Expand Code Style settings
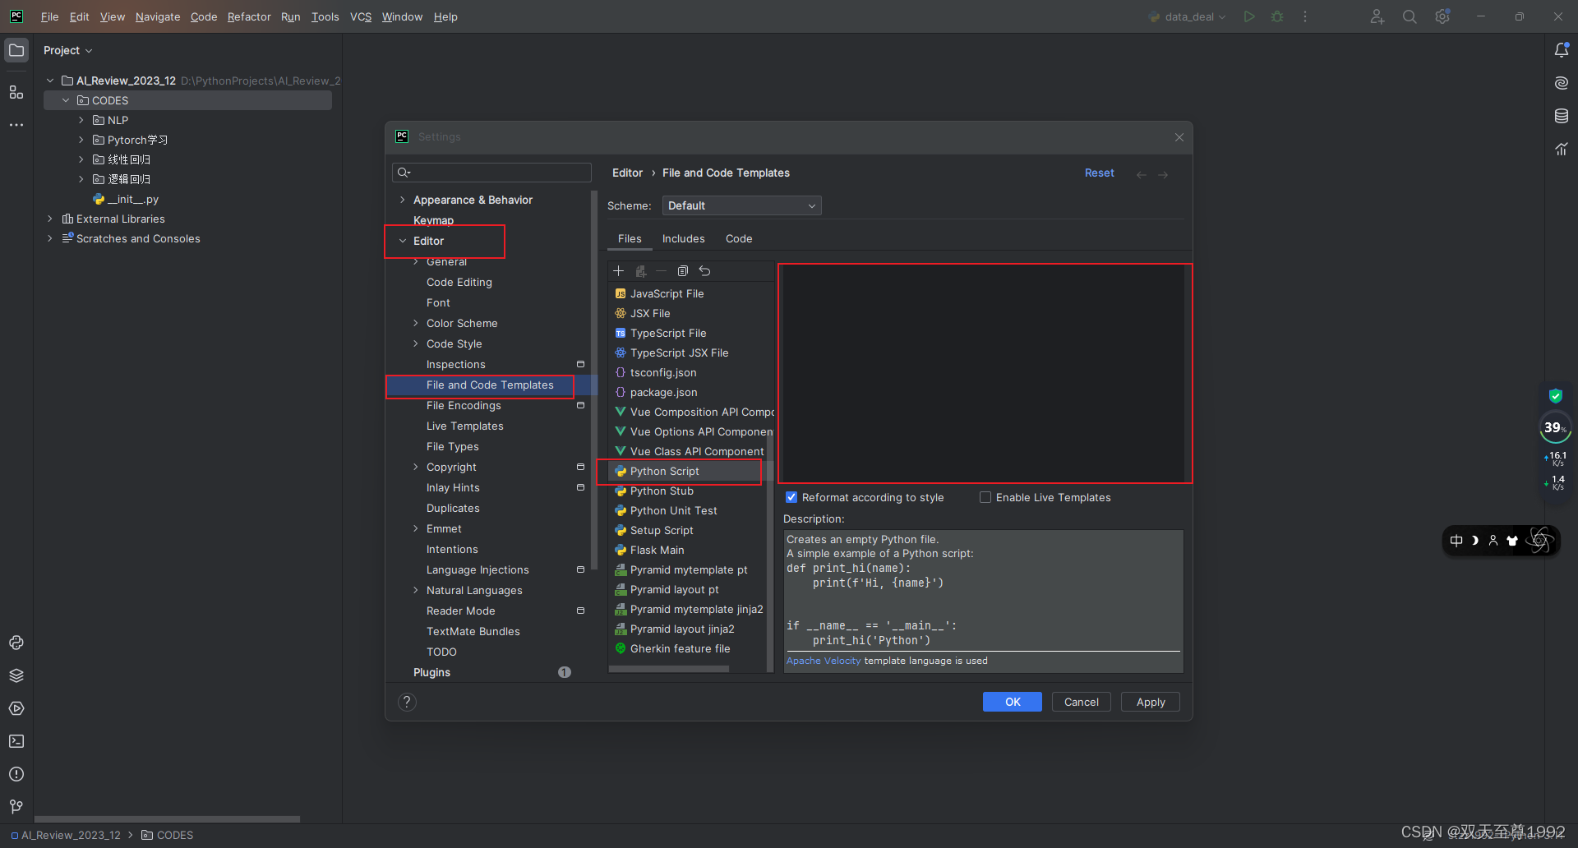Image resolution: width=1578 pixels, height=848 pixels. pos(415,343)
